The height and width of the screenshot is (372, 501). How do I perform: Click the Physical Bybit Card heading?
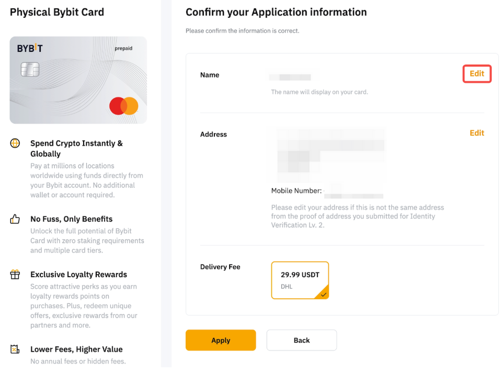tap(56, 12)
